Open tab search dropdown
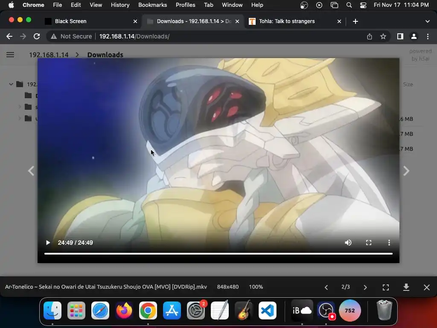Viewport: 437px width, 328px height. pyautogui.click(x=428, y=21)
